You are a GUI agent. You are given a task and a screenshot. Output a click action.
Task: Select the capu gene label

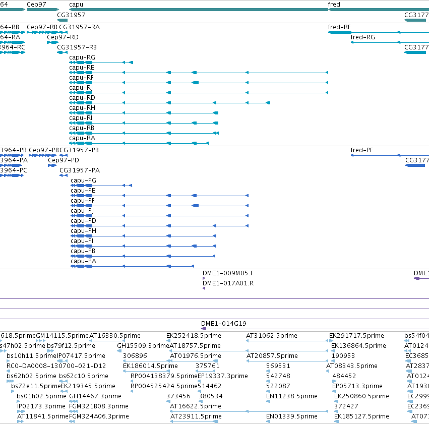(x=76, y=5)
